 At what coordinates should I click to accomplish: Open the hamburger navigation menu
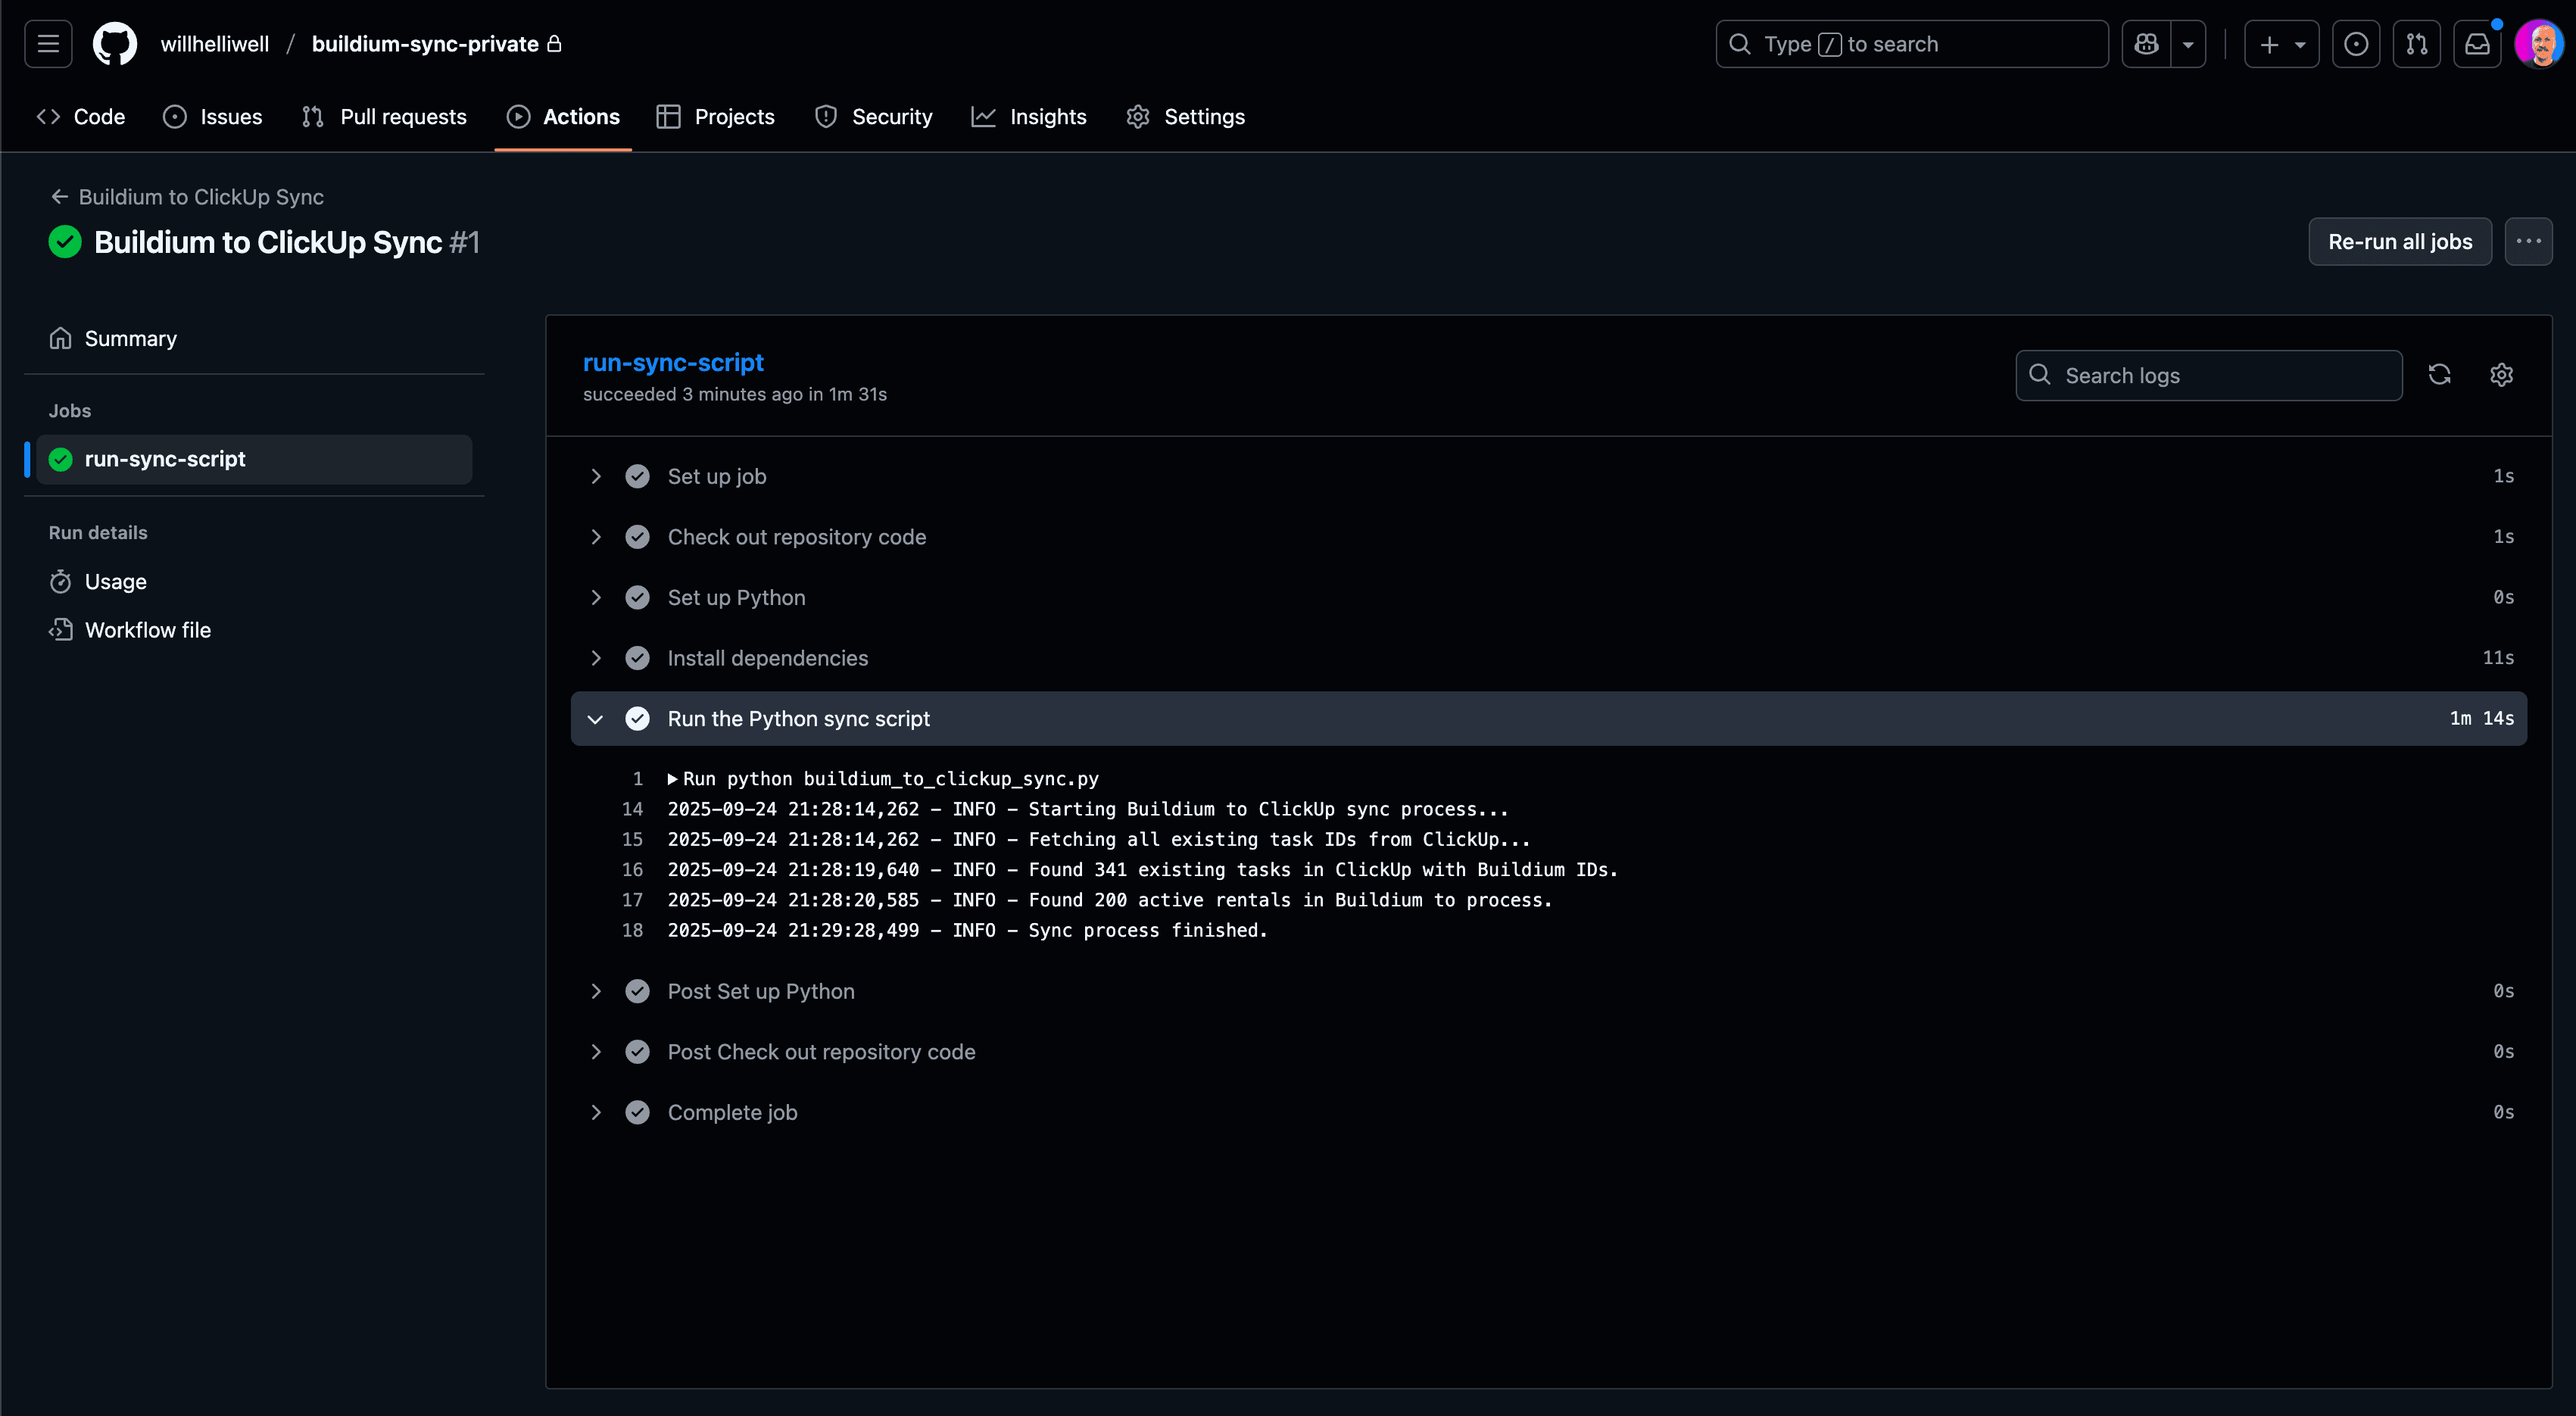(48, 44)
